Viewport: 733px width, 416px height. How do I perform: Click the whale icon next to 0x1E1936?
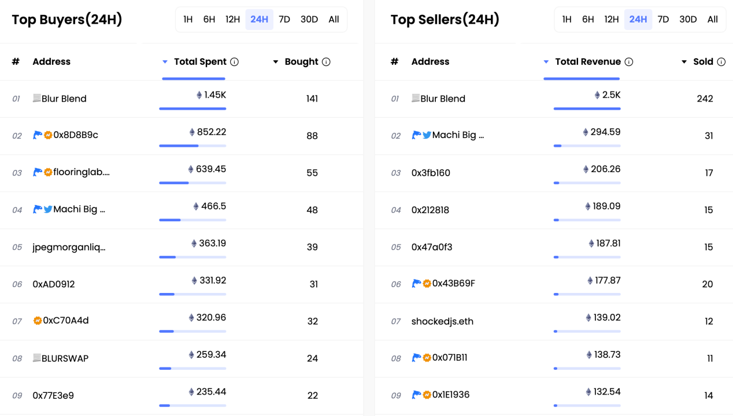(x=416, y=395)
